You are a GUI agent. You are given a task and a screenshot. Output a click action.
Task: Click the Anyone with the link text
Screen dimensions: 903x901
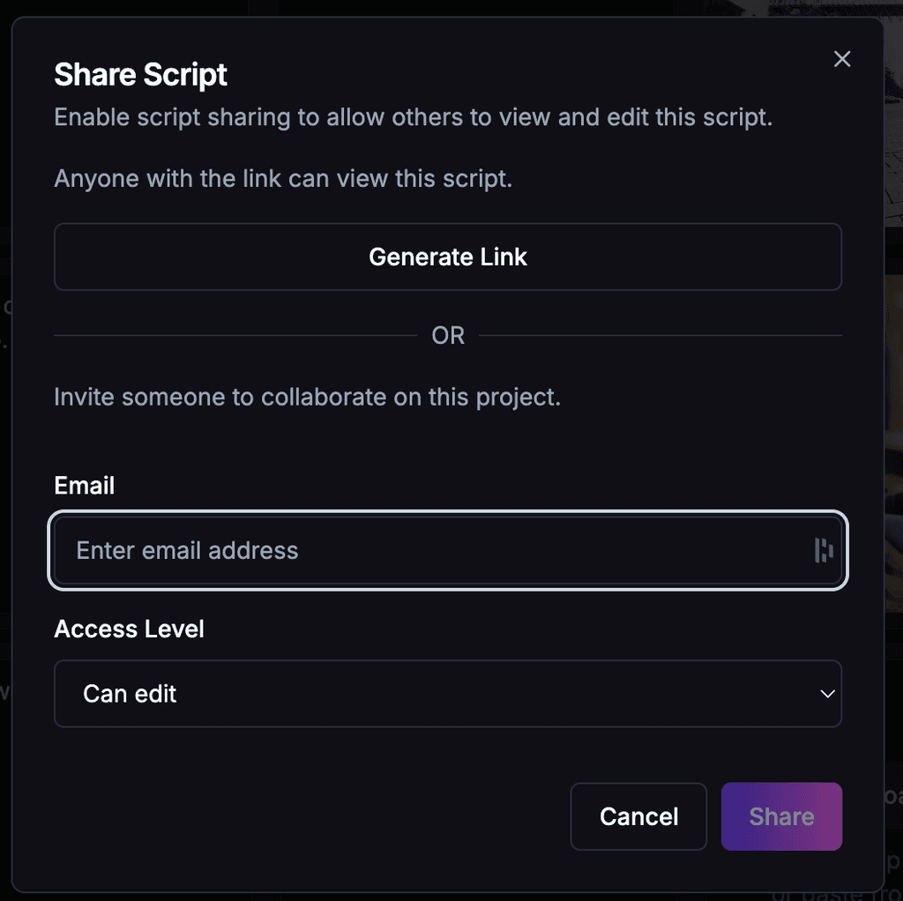(283, 178)
